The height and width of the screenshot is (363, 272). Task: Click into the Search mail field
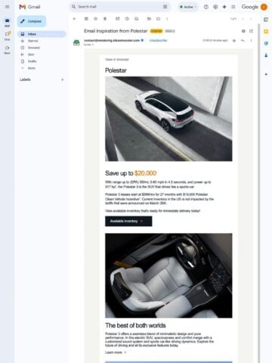coord(119,7)
